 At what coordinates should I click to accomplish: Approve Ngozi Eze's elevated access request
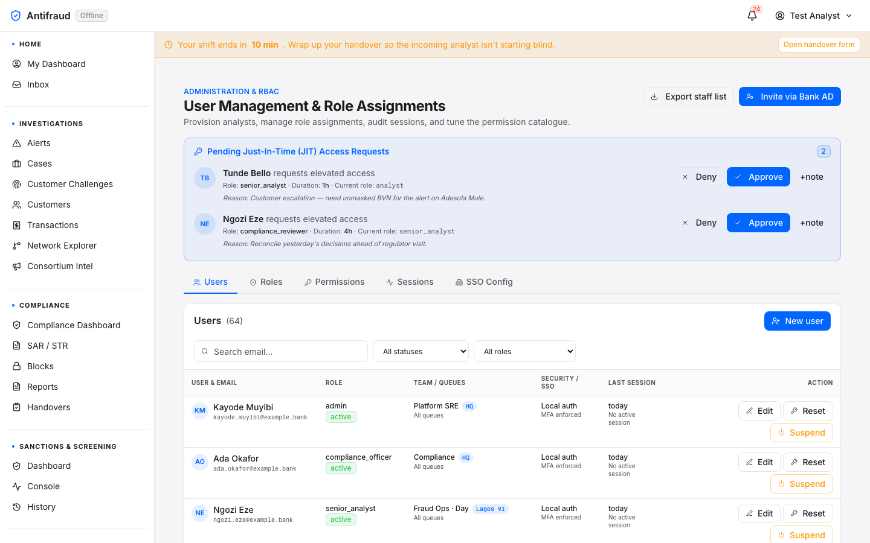[758, 223]
